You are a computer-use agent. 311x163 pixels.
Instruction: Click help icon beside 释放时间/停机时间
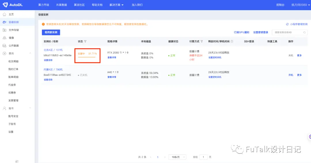[232, 41]
